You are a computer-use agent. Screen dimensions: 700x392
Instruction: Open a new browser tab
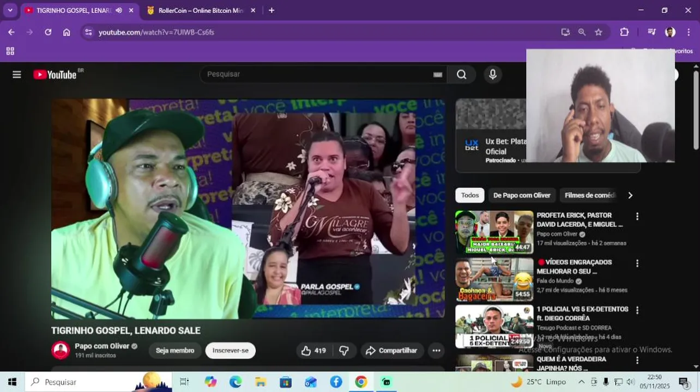click(x=271, y=10)
